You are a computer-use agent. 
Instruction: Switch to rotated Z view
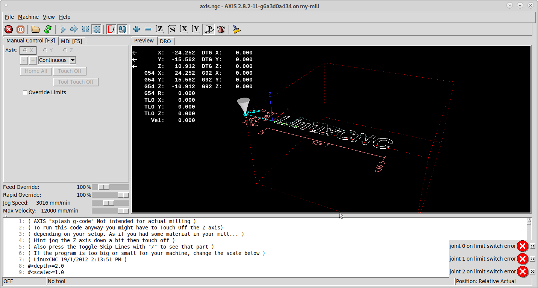pos(172,29)
